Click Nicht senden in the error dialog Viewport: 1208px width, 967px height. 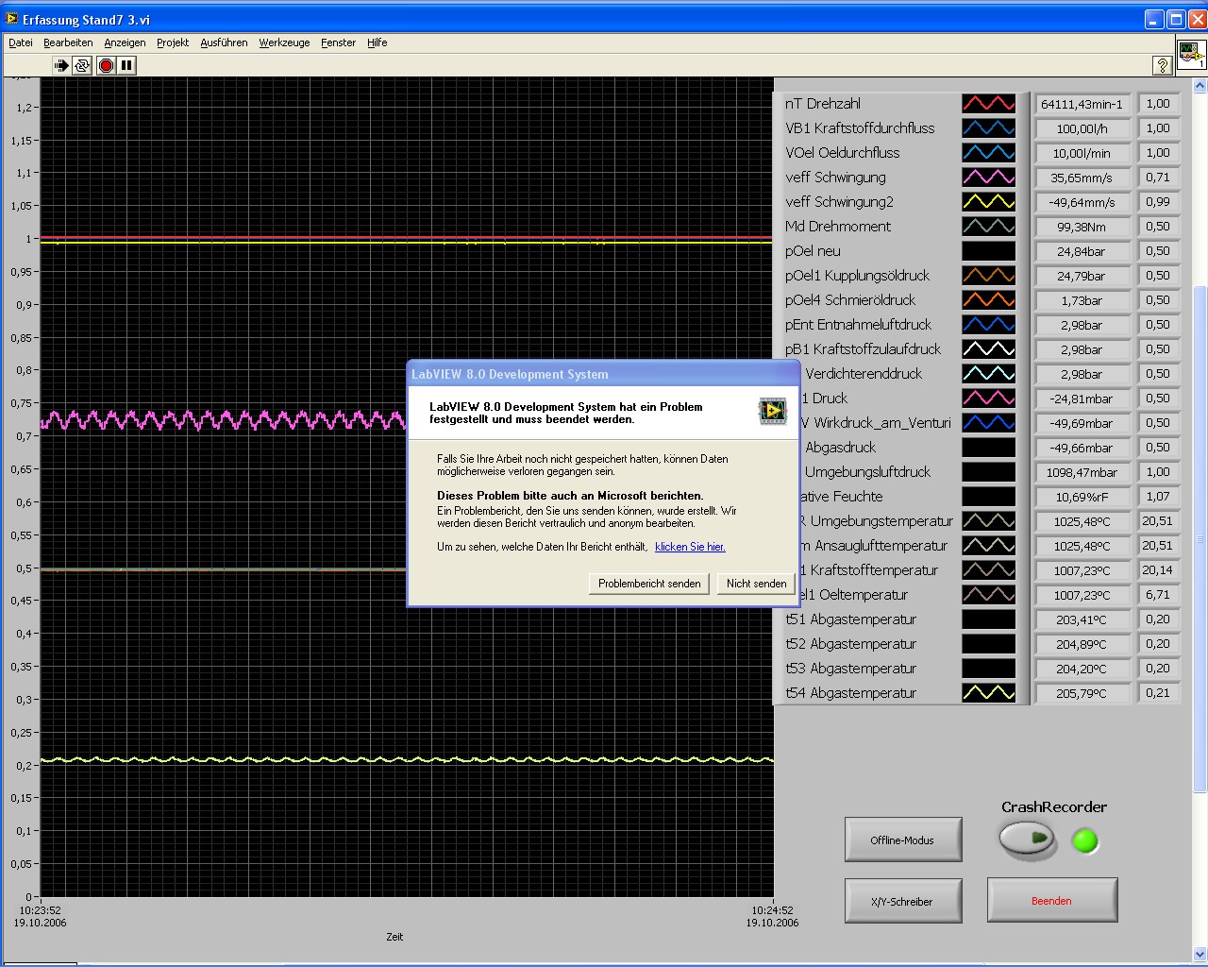[756, 584]
